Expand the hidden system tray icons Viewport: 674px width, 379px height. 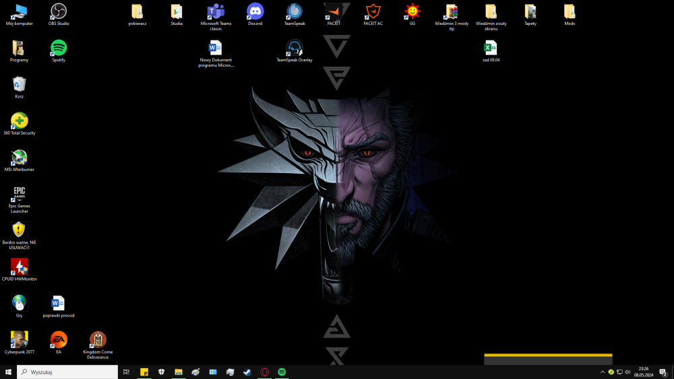[x=603, y=372]
